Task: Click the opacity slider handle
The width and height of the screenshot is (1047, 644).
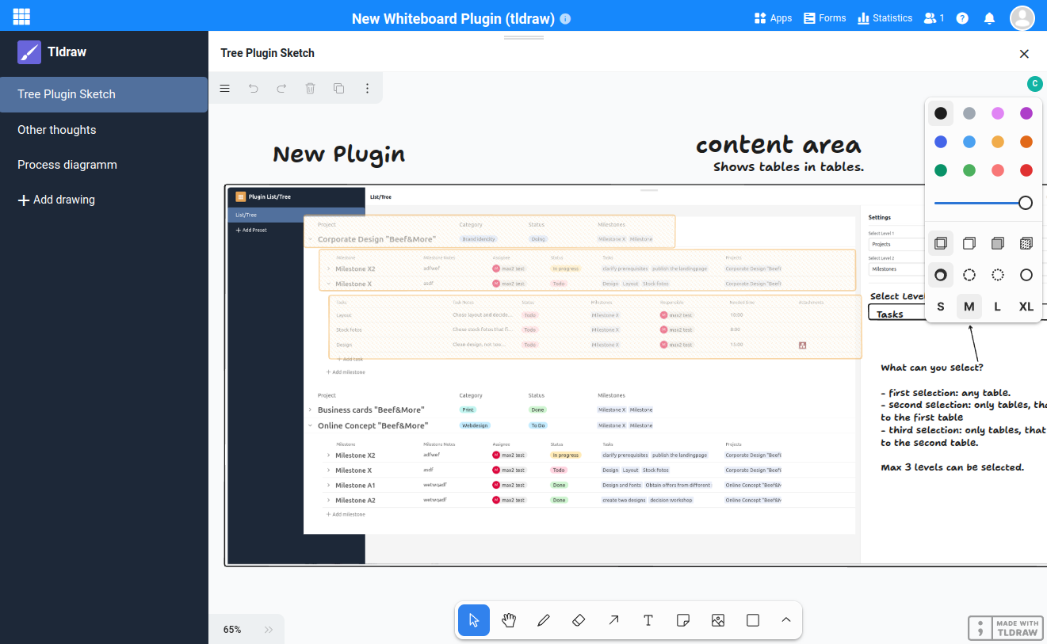Action: pyautogui.click(x=1026, y=203)
